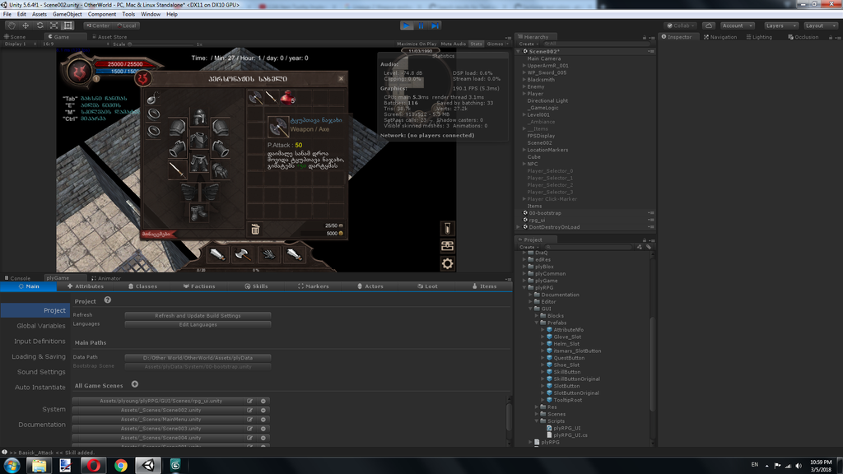Open the Display 1 dropdown

(x=21, y=44)
